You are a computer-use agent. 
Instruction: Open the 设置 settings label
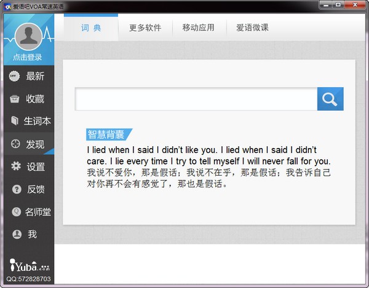pyautogui.click(x=36, y=167)
